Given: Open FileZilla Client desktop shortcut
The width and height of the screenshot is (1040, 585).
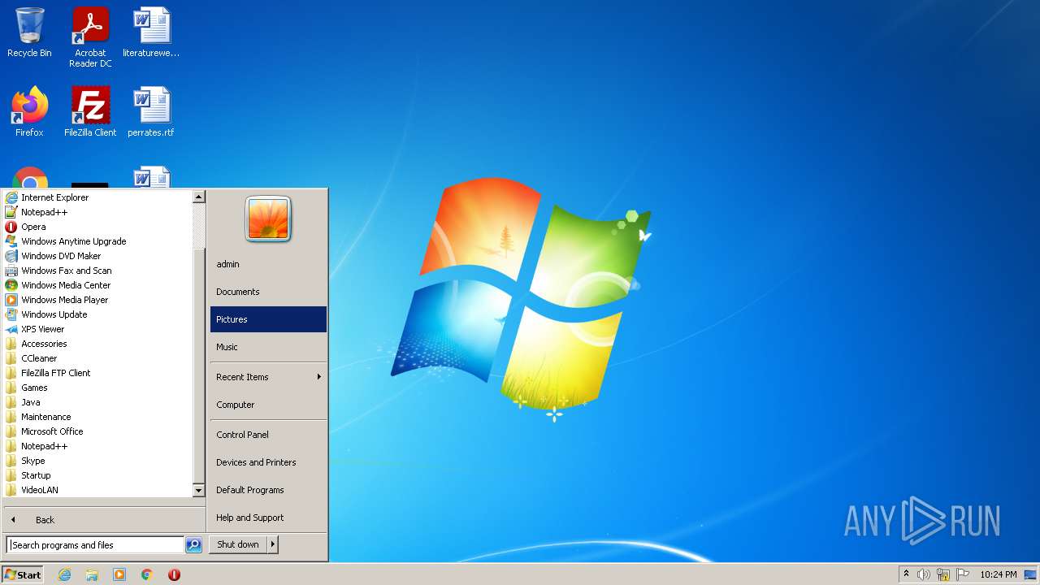Looking at the screenshot, I should [x=90, y=111].
